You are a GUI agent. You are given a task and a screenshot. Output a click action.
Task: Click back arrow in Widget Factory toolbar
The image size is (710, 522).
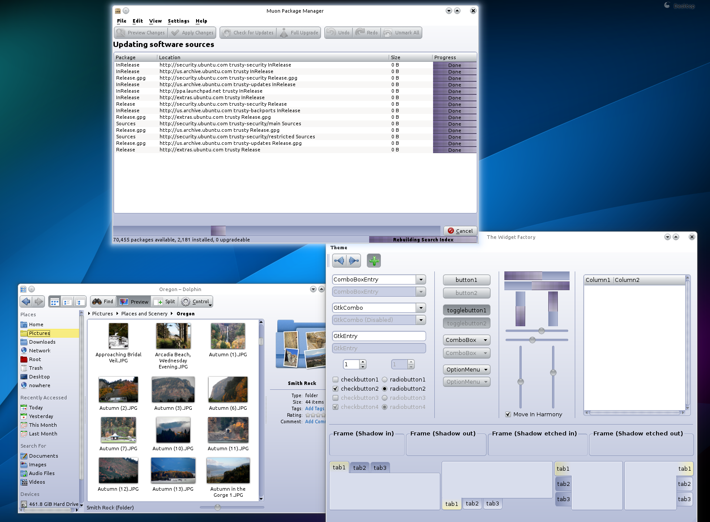[x=339, y=261]
